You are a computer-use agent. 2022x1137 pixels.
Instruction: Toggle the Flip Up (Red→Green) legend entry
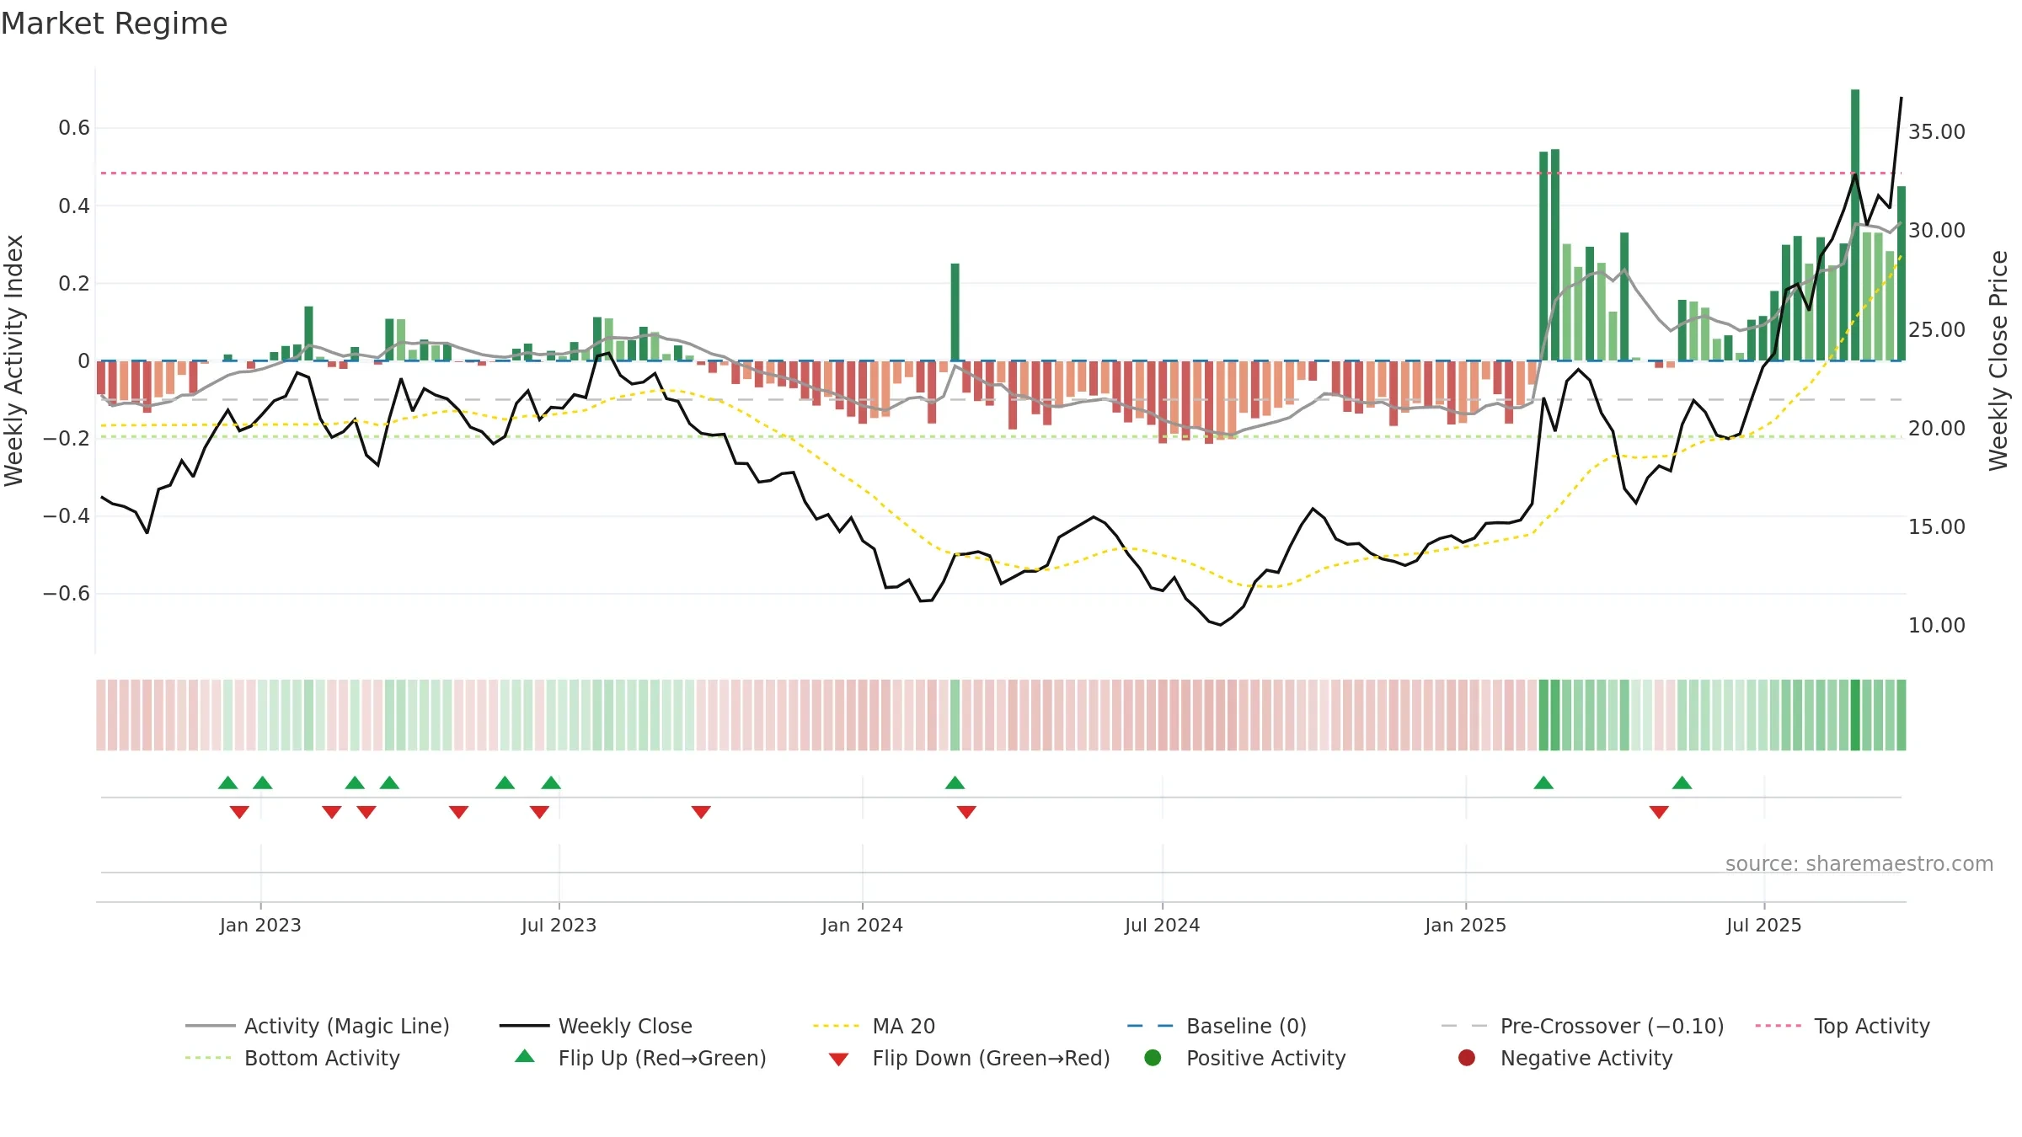(640, 1058)
